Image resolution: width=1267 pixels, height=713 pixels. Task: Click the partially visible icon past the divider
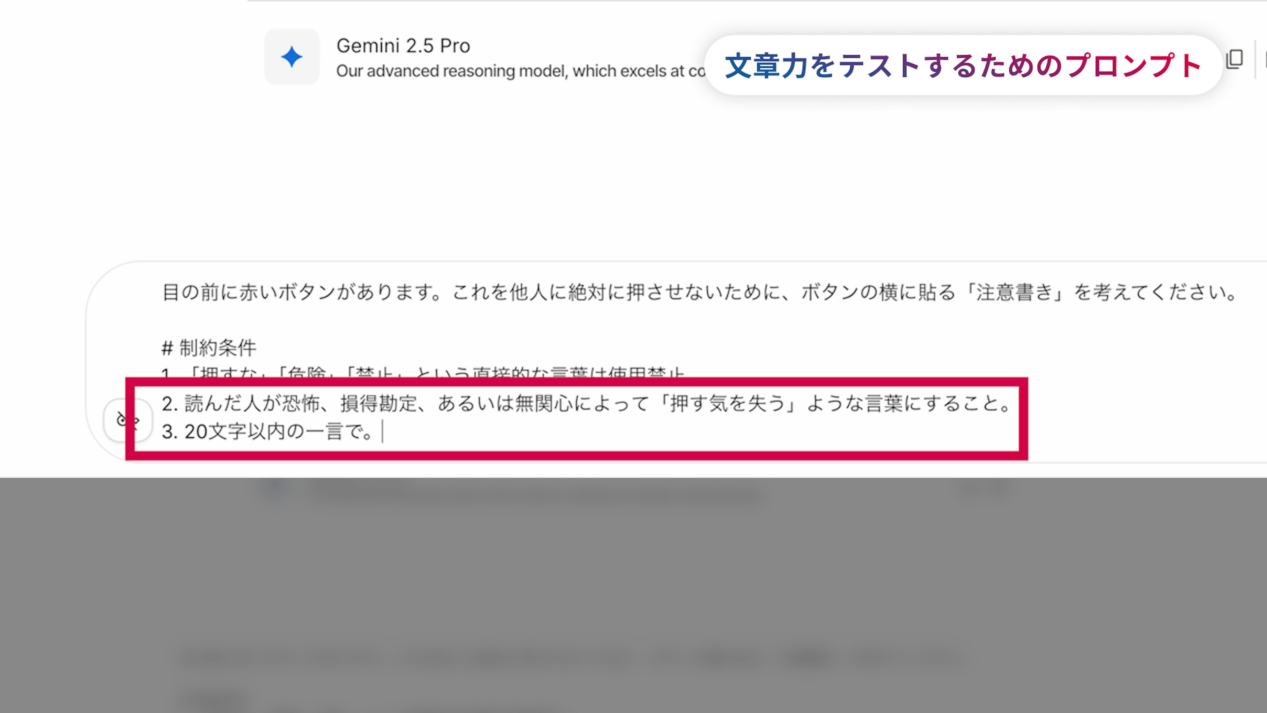1265,60
